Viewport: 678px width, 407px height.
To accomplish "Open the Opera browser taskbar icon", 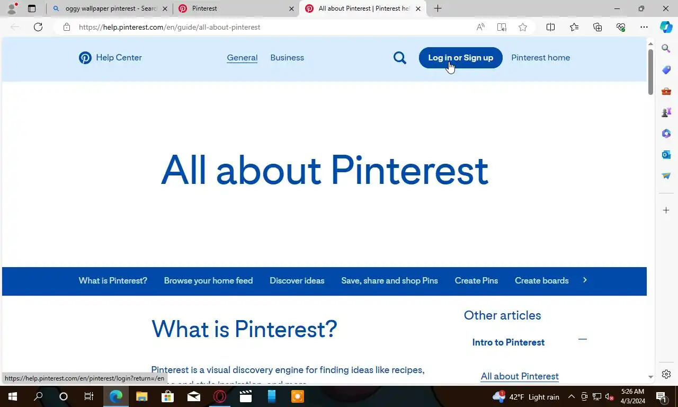I will [219, 396].
